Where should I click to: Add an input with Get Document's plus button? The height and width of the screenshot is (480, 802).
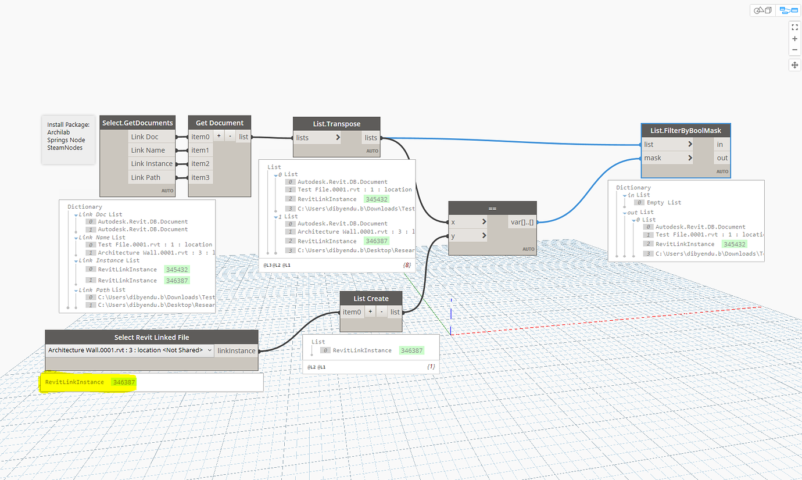(219, 136)
